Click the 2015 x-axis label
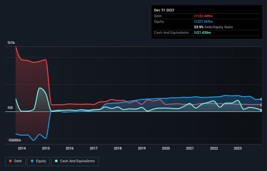 46,148
